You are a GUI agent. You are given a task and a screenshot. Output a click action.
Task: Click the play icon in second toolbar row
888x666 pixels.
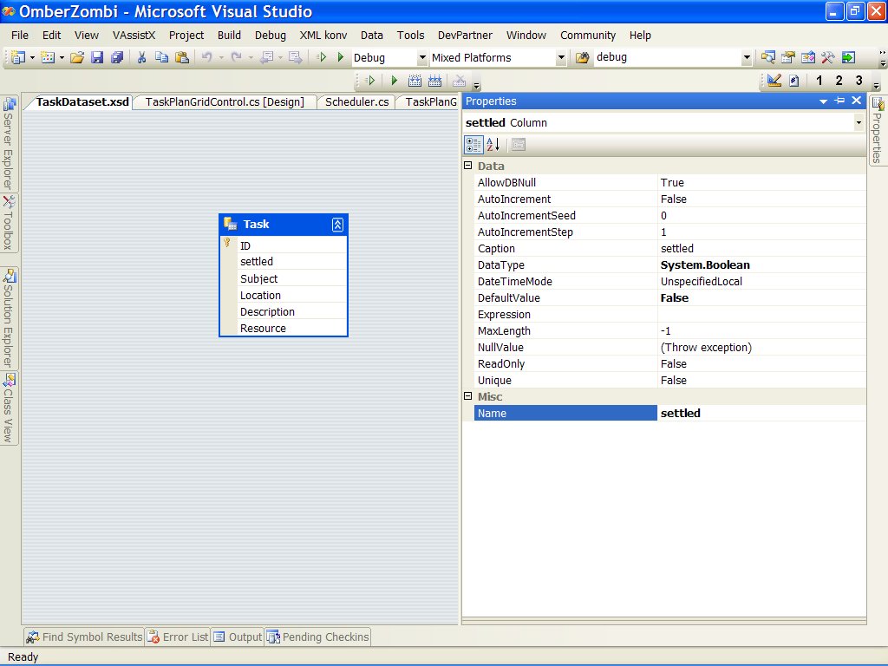[x=395, y=81]
